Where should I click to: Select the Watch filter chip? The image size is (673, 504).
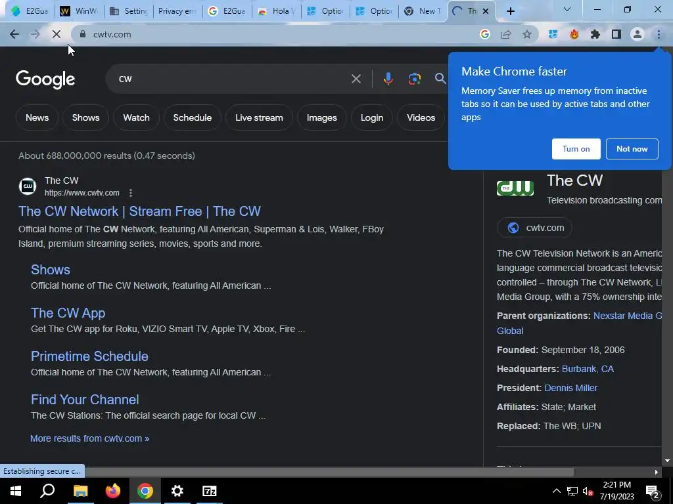tap(137, 117)
